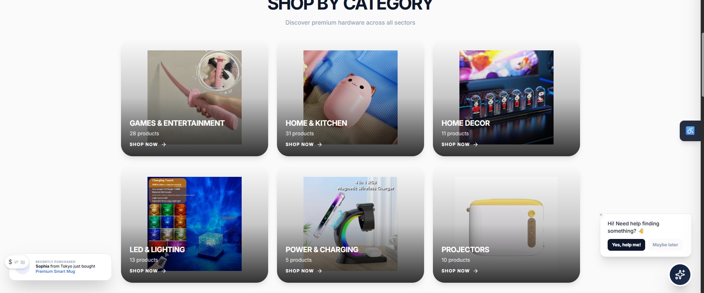The width and height of the screenshot is (704, 293).
Task: Close the help chat popup
Action: tap(601, 215)
